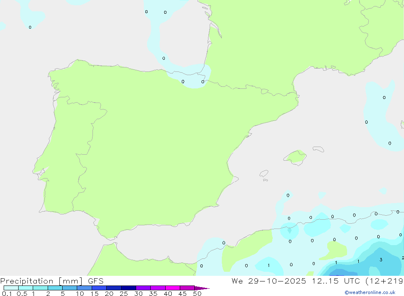This screenshot has width=404, height=296.
Task: Click the "(12+219" forecast offset text
Action: click(x=385, y=281)
